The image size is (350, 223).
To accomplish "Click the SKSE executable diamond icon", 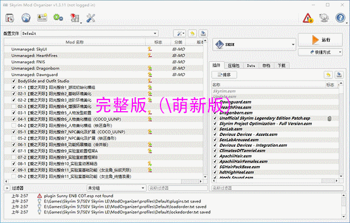I will coord(219,45).
